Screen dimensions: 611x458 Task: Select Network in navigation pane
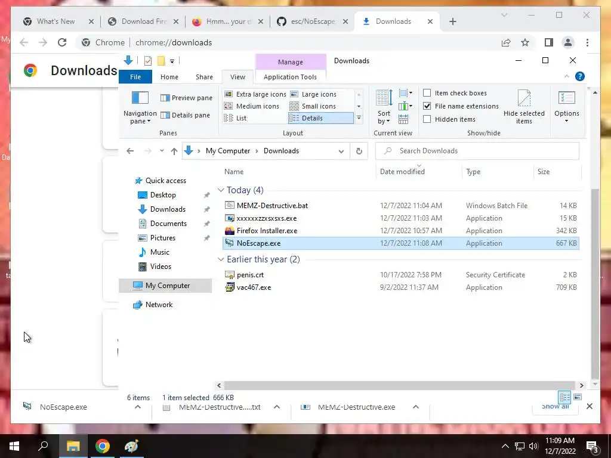coord(159,305)
